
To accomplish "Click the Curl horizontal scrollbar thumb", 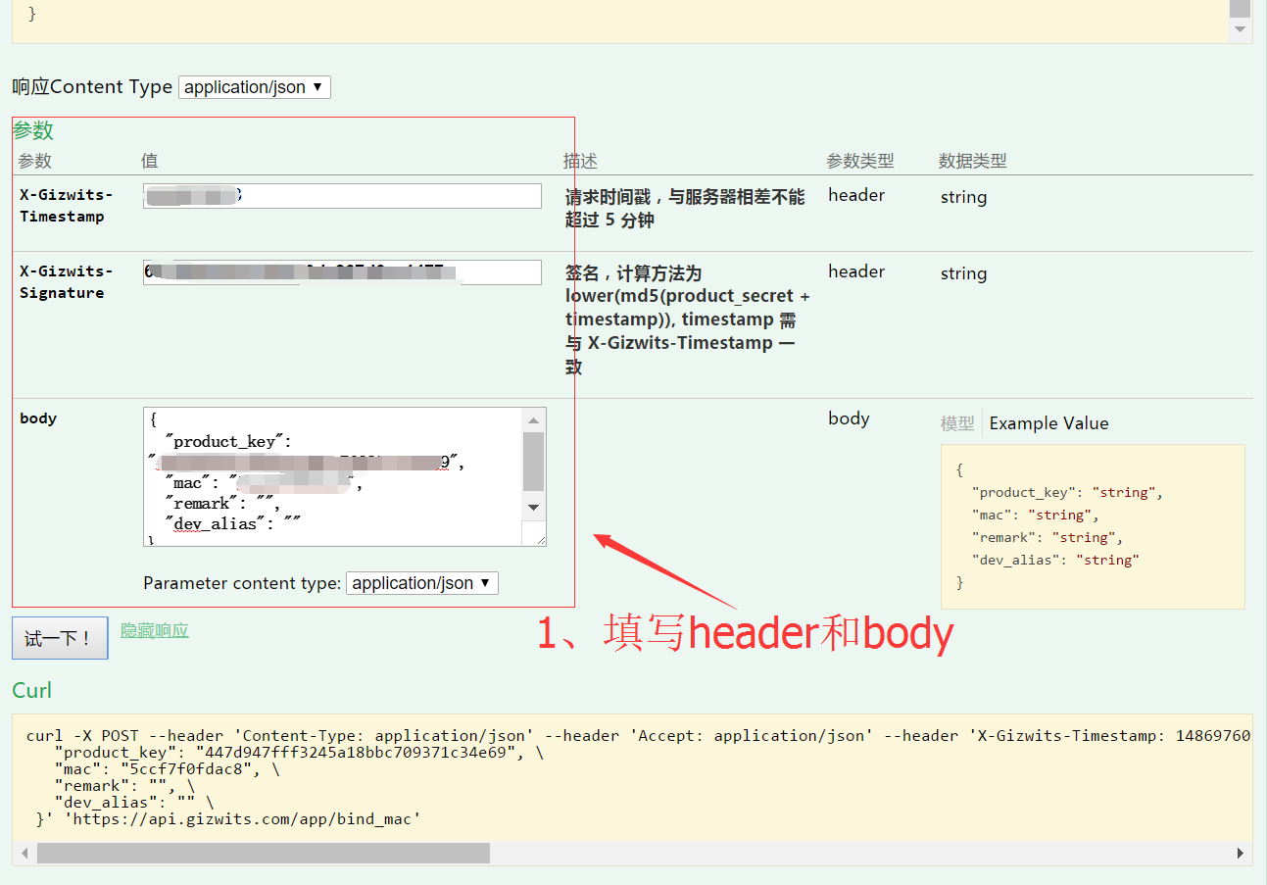I will (263, 853).
